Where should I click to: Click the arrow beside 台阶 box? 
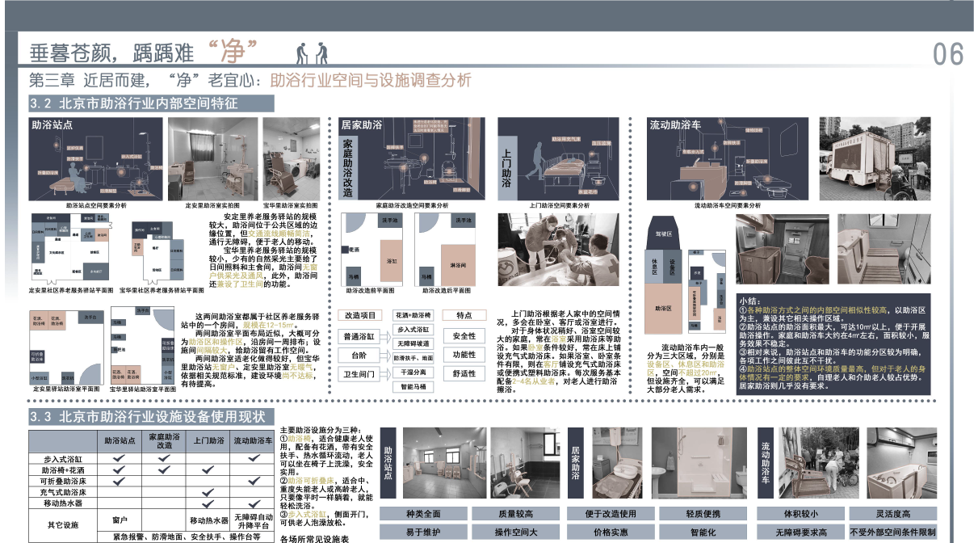(x=385, y=355)
